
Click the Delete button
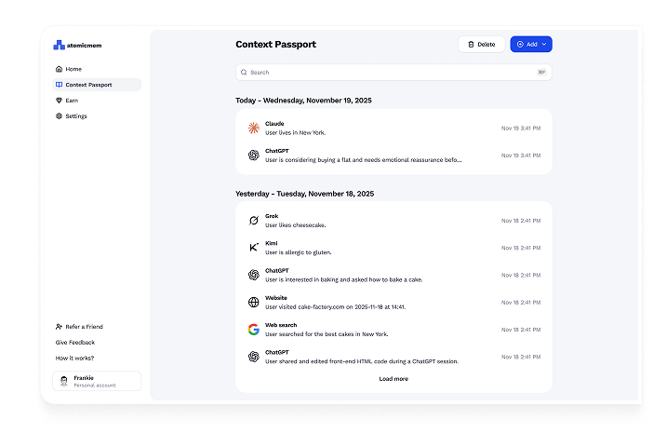point(482,44)
